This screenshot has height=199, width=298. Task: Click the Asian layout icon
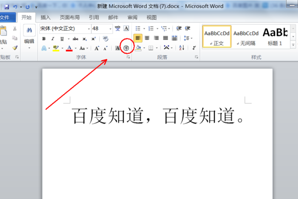166,48
